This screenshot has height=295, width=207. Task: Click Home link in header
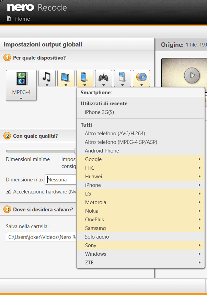[23, 19]
